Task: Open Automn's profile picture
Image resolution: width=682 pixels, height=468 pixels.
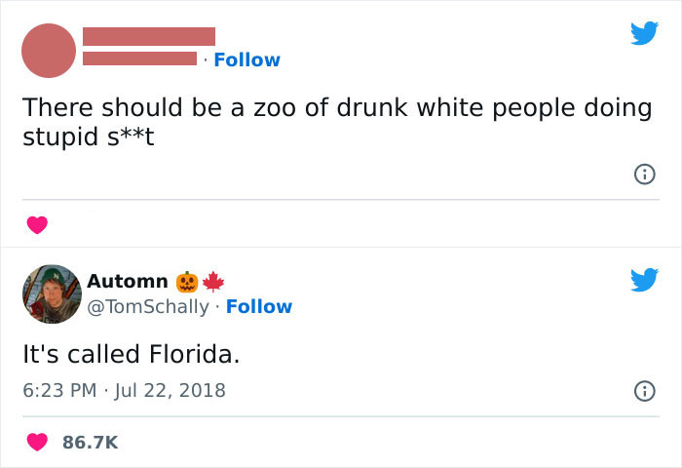Action: pyautogui.click(x=51, y=293)
